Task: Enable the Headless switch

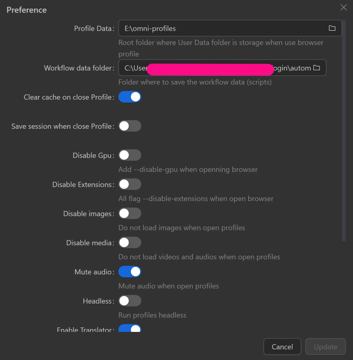Action: tap(130, 300)
